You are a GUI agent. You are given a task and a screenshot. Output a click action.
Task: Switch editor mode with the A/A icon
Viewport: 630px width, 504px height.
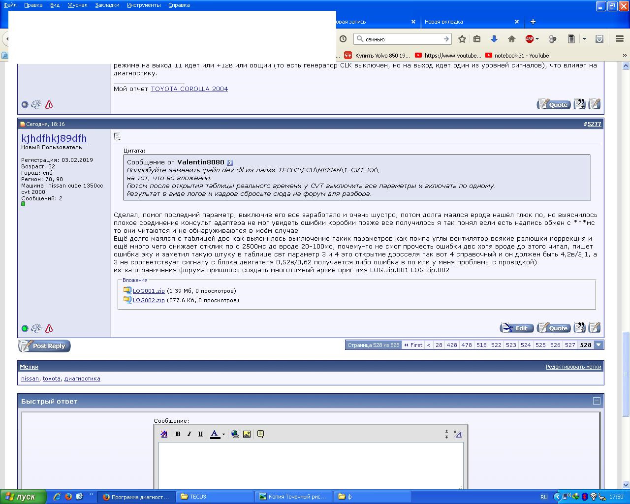(x=457, y=434)
